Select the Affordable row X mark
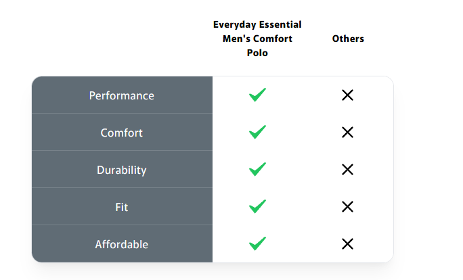The height and width of the screenshot is (280, 463). coord(348,243)
